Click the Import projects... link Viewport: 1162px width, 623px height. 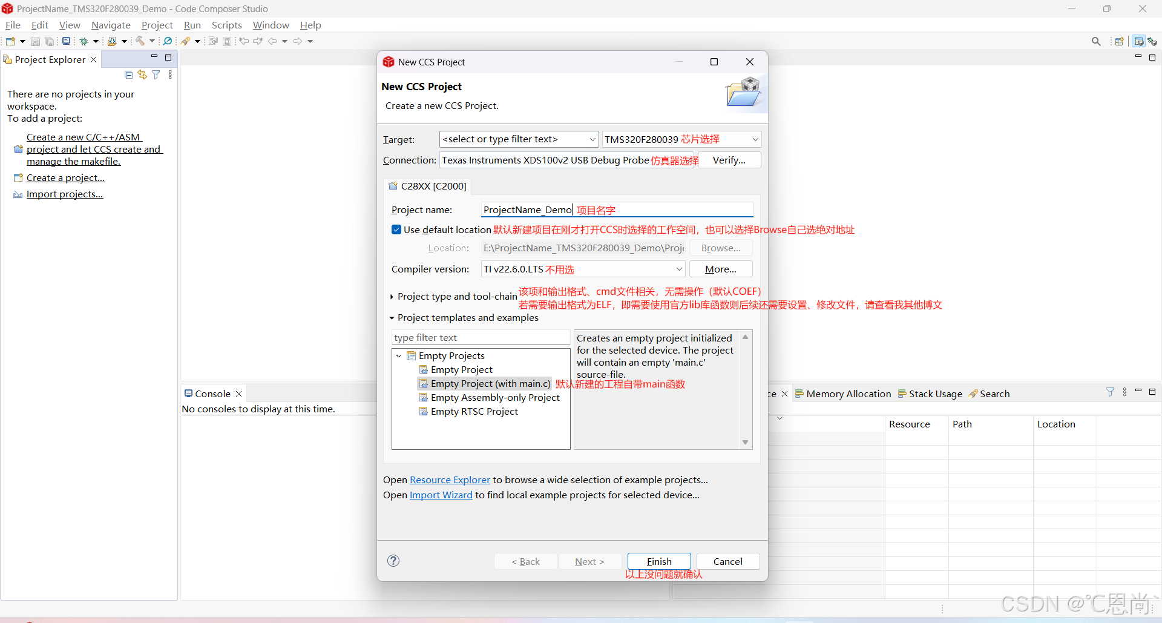point(65,194)
